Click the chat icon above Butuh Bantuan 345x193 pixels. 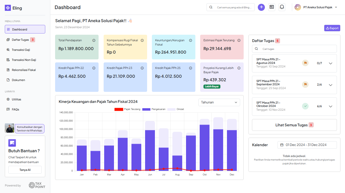click(x=12, y=143)
